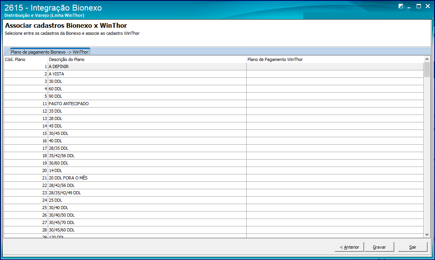Select the 45 DDL plan row
435x260 pixels.
(x=214, y=126)
